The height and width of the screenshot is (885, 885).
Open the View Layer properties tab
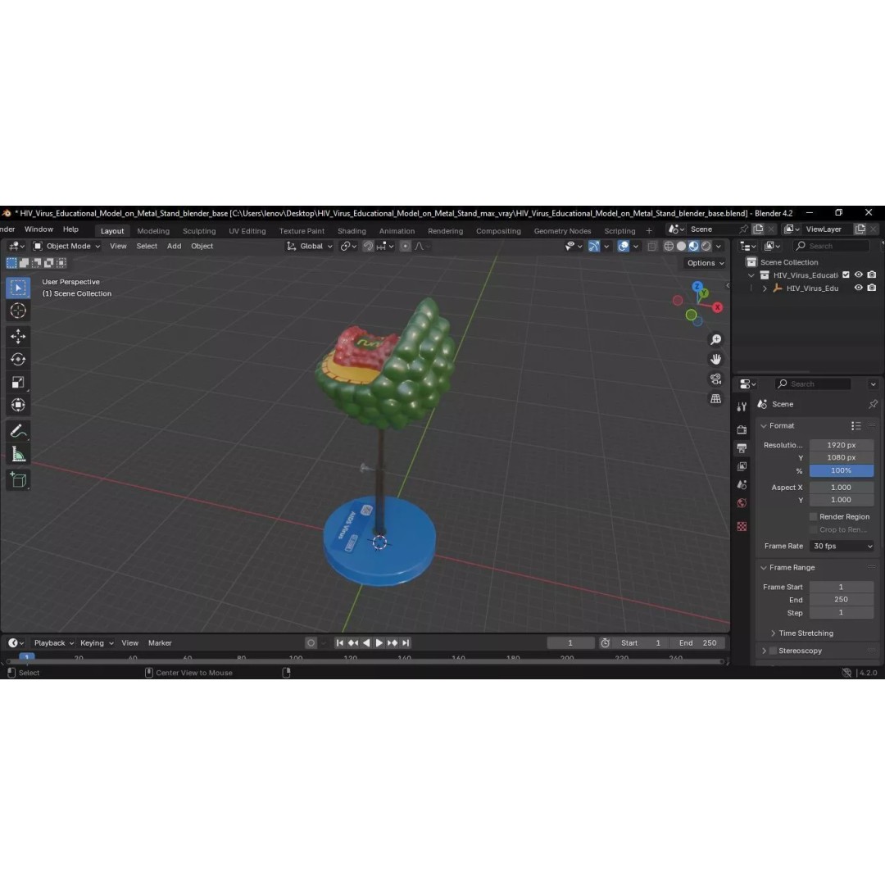point(742,466)
